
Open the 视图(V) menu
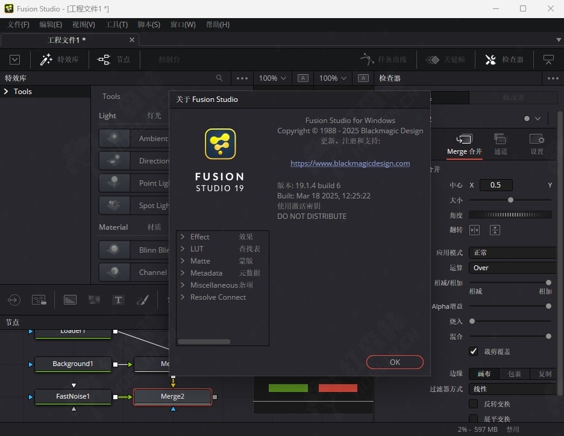83,25
